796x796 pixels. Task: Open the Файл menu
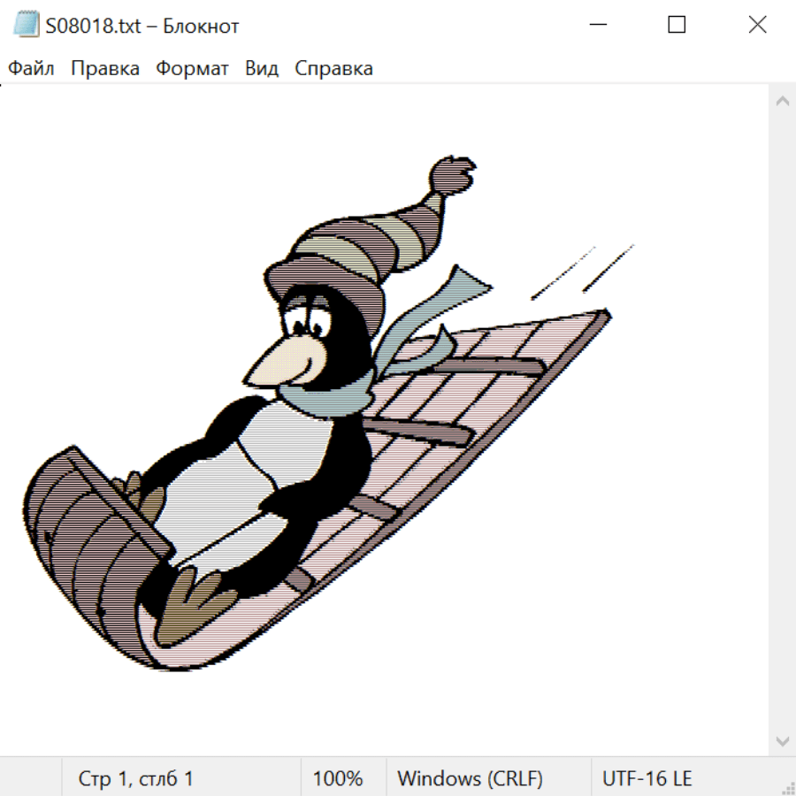click(31, 69)
